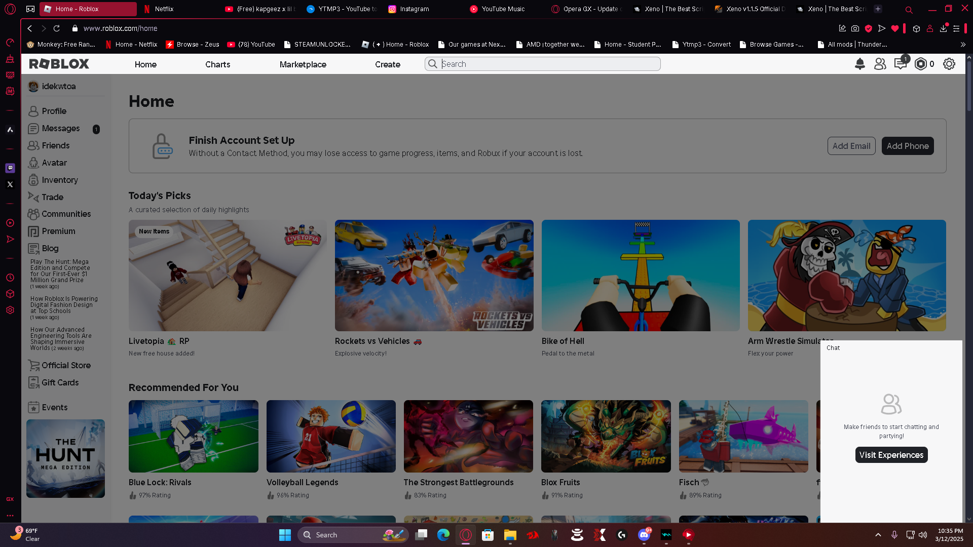Screen dimensions: 973x547
Task: Open the Rockets vs Vehicles thumbnail
Action: (x=434, y=276)
